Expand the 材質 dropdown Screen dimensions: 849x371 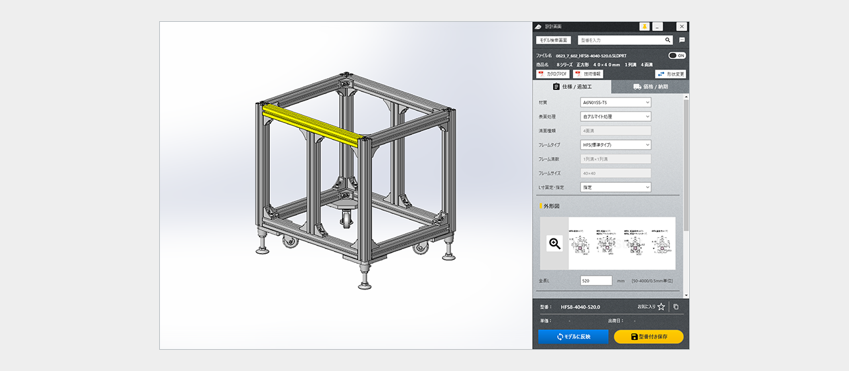pyautogui.click(x=616, y=103)
